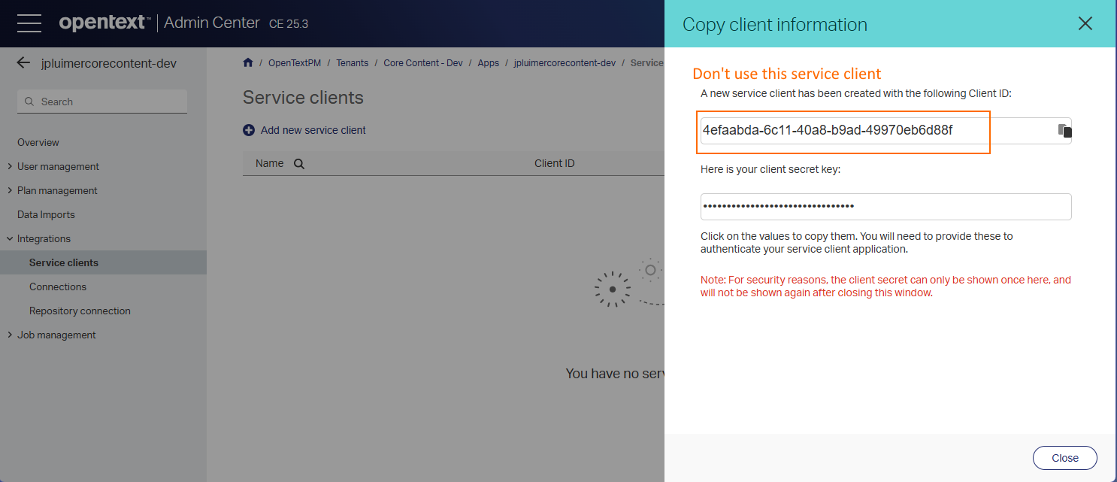Screen dimensions: 1117x482
Task: Go to Core Content - Dev breadcrumb
Action: point(423,63)
